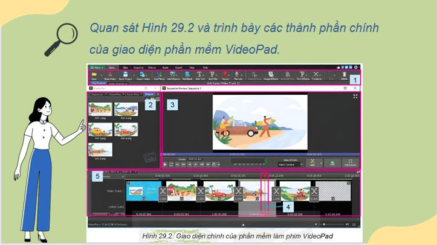Select the Ảnh 1.png thumbnail
The height and width of the screenshot is (245, 437).
tap(100, 109)
